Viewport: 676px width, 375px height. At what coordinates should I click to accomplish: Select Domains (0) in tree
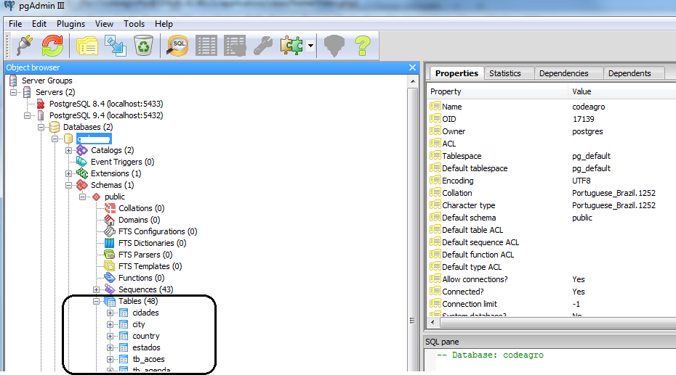click(140, 220)
